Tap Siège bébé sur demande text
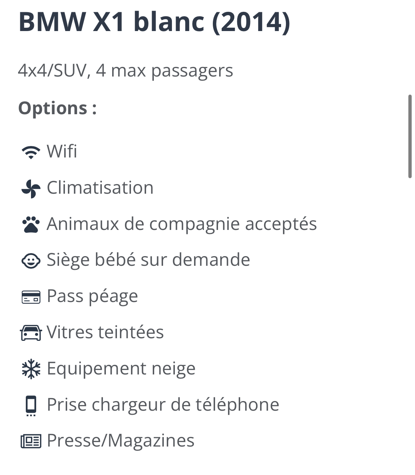This screenshot has height=475, width=415. tap(148, 260)
